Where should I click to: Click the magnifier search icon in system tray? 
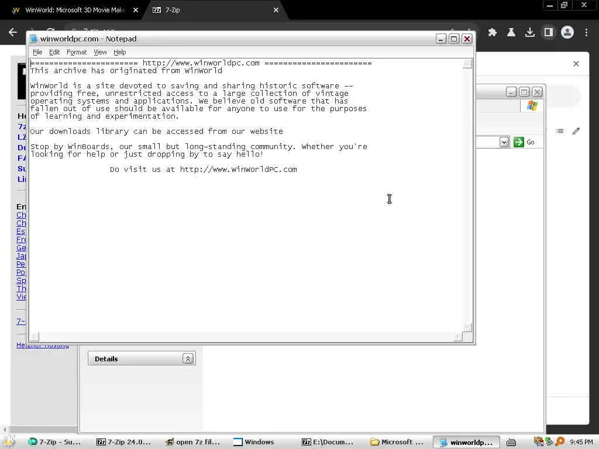[560, 442]
